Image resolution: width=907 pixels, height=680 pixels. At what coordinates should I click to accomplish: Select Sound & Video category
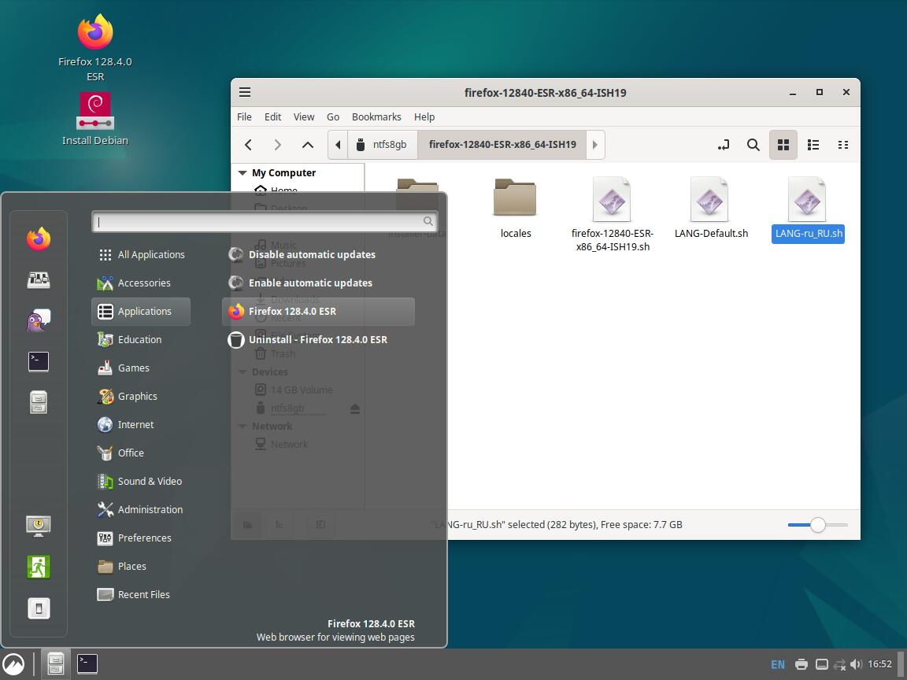tap(141, 481)
